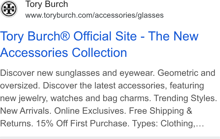
Task: Click the Tory Burch logo favicon
Action: [x=9, y=9]
